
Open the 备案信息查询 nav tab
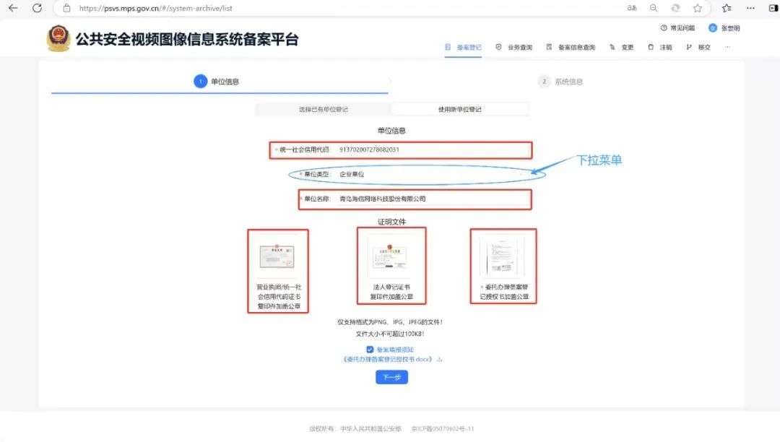tap(571, 47)
